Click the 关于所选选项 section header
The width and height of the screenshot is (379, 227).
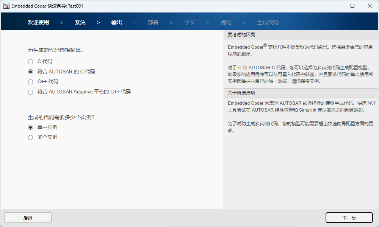pyautogui.click(x=301, y=93)
